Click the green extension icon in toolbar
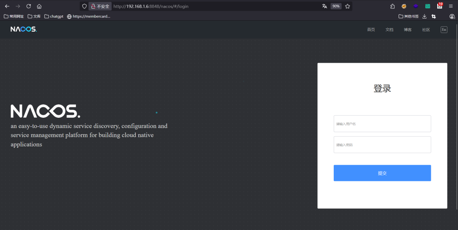 click(x=427, y=6)
